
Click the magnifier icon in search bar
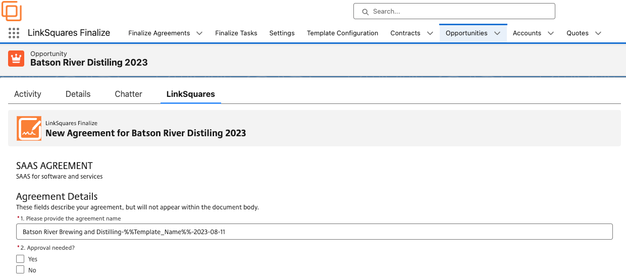365,12
